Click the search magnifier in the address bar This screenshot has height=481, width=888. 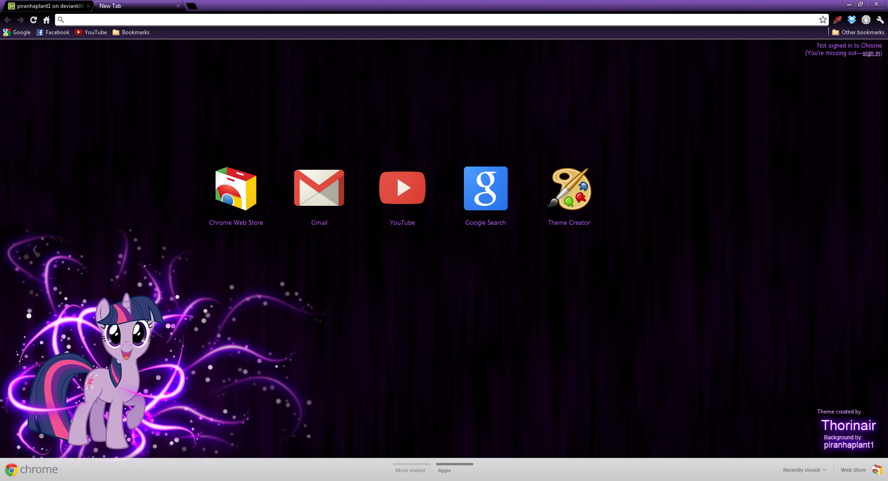tap(61, 19)
